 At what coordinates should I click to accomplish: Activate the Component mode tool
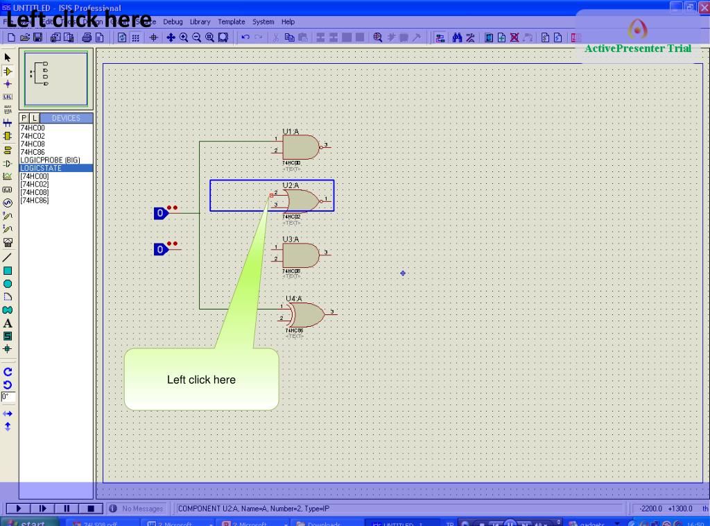click(x=7, y=71)
